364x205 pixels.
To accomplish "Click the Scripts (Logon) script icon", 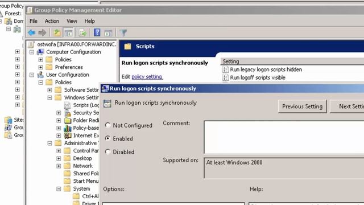I will (x=67, y=105).
